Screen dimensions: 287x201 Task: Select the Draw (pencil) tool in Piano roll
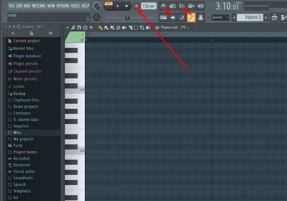(100, 27)
